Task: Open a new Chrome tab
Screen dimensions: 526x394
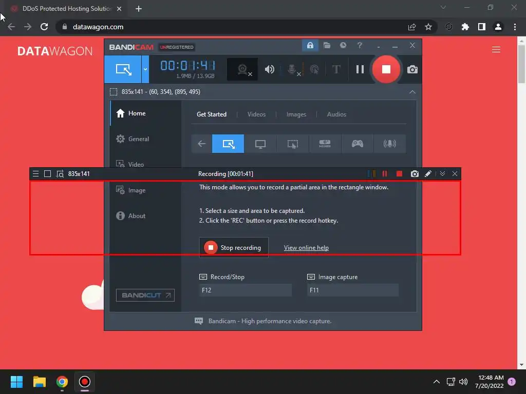Action: 139,9
